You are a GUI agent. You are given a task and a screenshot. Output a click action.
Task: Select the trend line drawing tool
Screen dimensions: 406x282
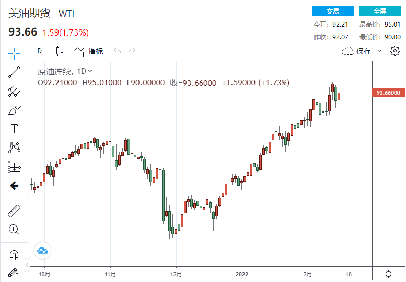click(14, 72)
